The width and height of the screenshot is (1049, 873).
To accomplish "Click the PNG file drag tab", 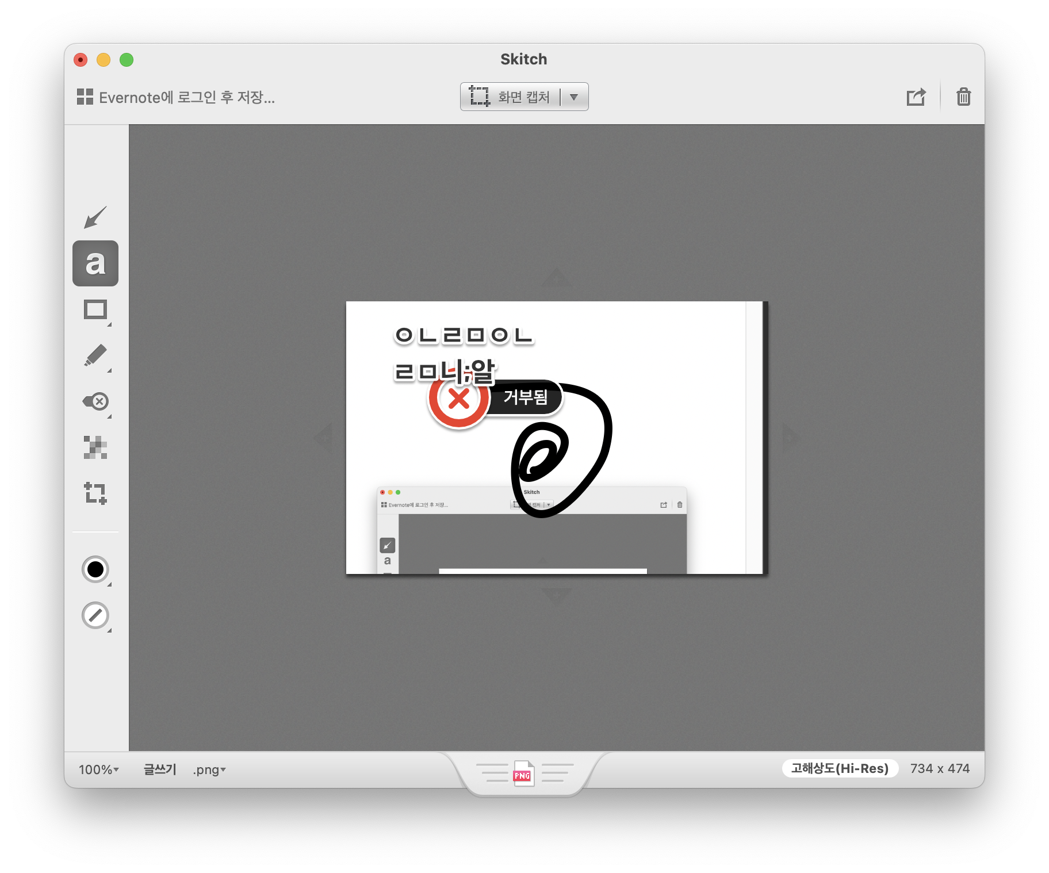I will (524, 774).
